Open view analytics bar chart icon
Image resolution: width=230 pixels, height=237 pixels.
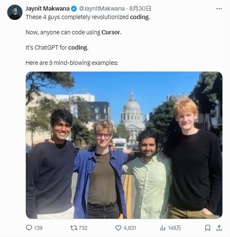tap(163, 228)
